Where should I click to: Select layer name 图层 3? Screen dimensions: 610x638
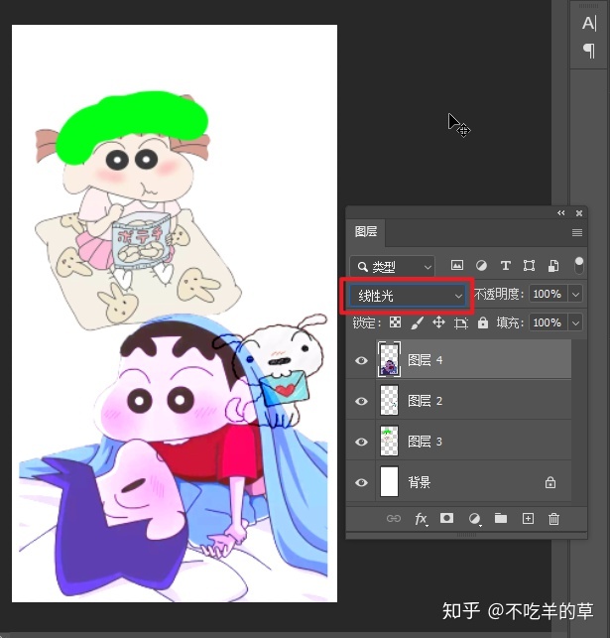425,442
